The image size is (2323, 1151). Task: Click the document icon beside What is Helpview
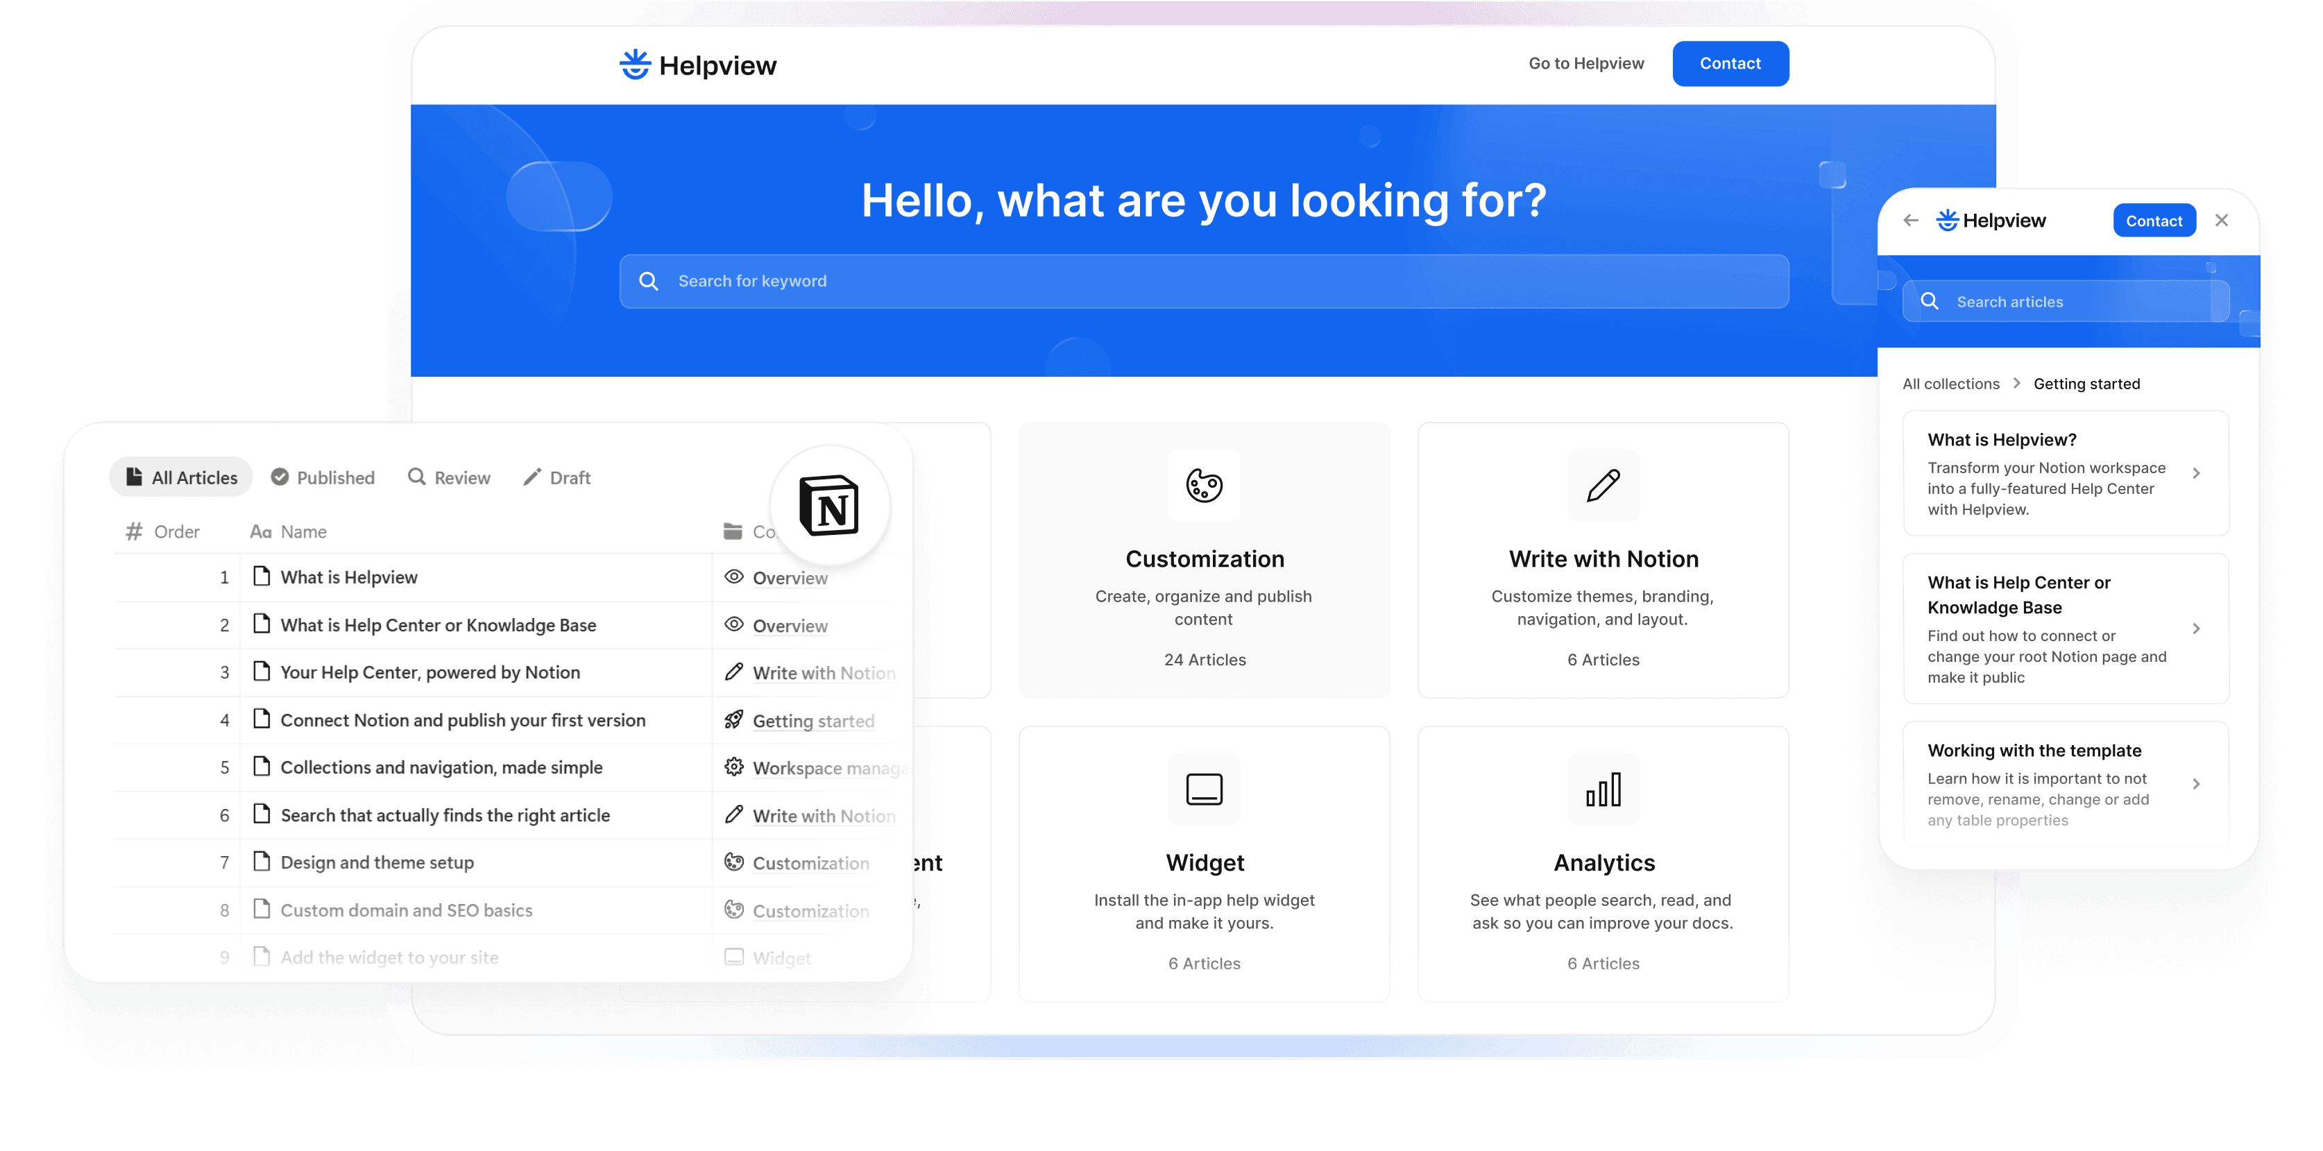261,577
